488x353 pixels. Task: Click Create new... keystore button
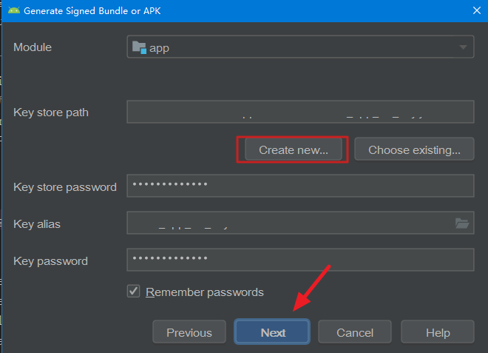click(x=294, y=149)
